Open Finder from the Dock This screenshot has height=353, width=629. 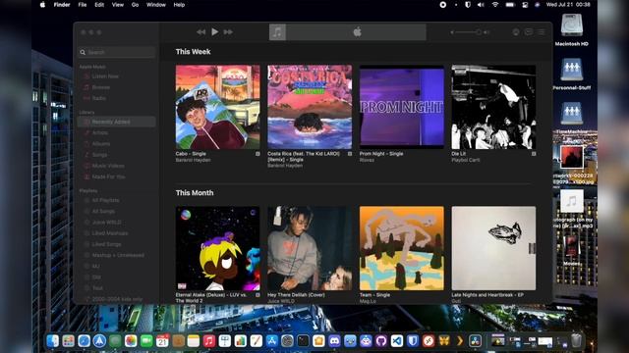[x=52, y=341]
